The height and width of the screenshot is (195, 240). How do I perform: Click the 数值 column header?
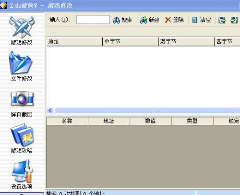click(x=151, y=121)
